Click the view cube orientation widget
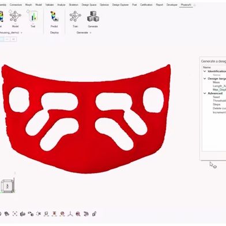This screenshot has height=226, width=226. click(7, 186)
